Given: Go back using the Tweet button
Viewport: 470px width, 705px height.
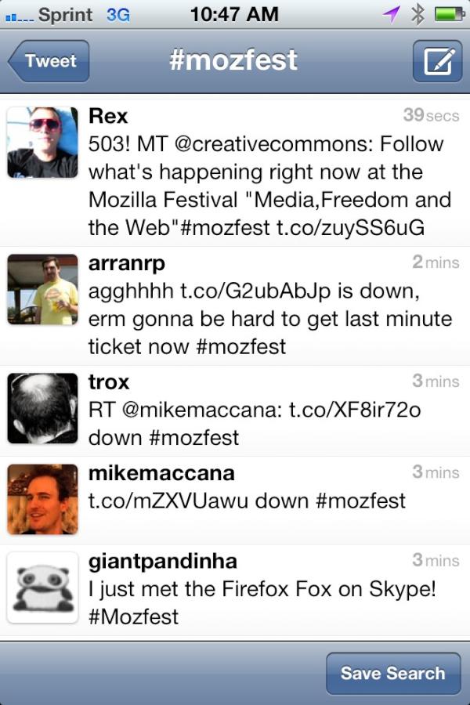Looking at the screenshot, I should pyautogui.click(x=49, y=61).
